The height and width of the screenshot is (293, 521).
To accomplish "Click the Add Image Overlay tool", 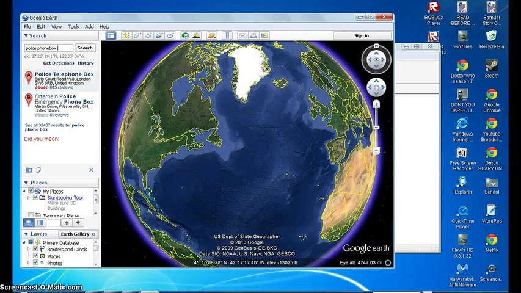I will tap(159, 35).
